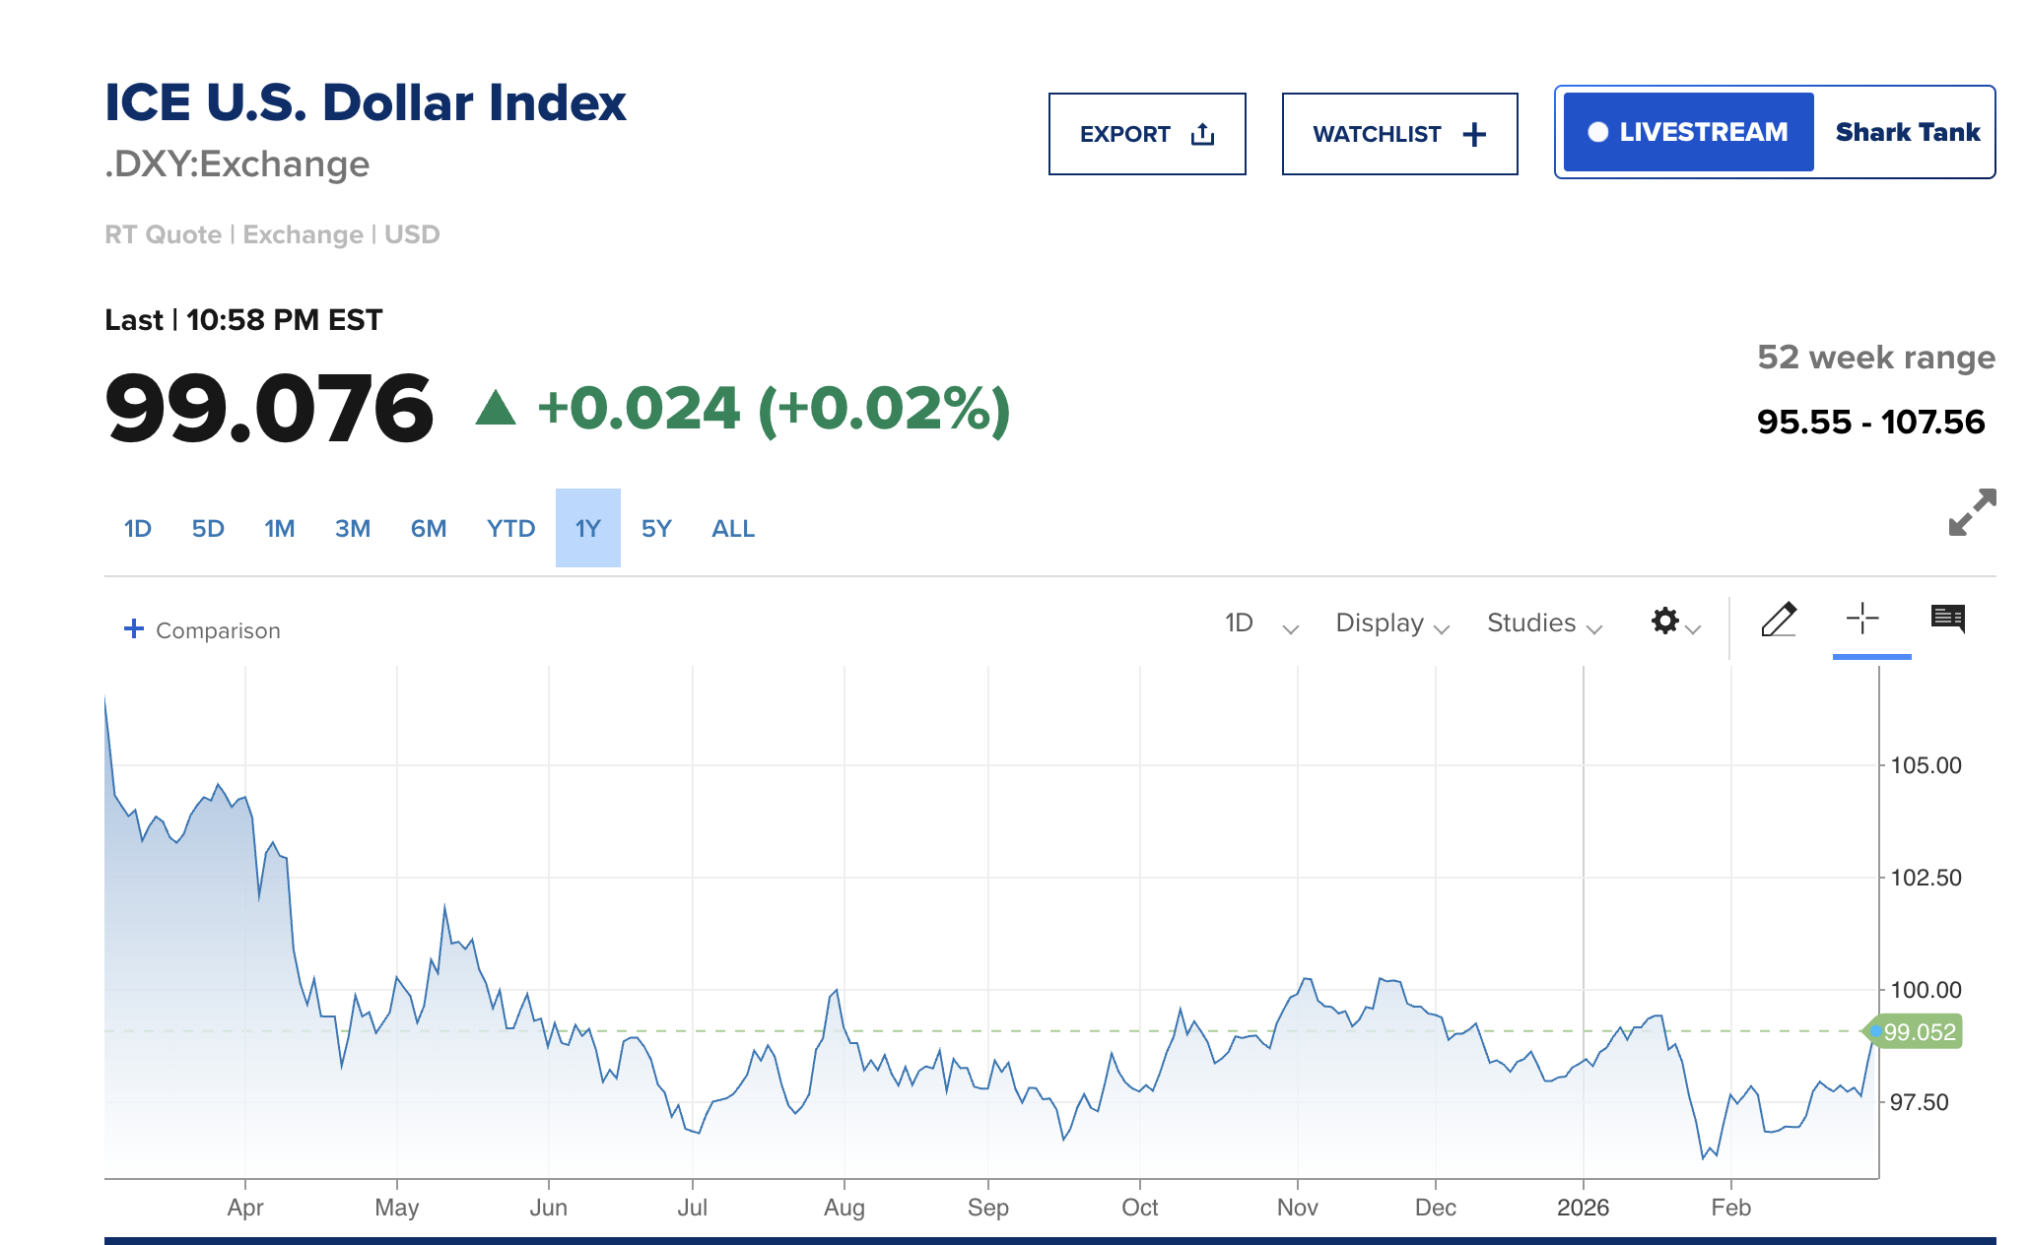Click the plus icon on the Watchlist button
Image resolution: width=2028 pixels, height=1245 pixels.
(1474, 133)
